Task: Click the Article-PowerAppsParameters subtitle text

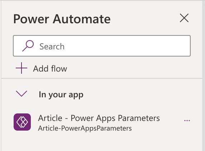Action: click(85, 128)
